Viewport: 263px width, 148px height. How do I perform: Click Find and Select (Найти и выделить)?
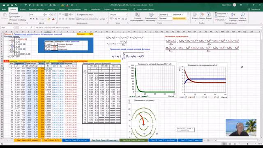point(242,17)
